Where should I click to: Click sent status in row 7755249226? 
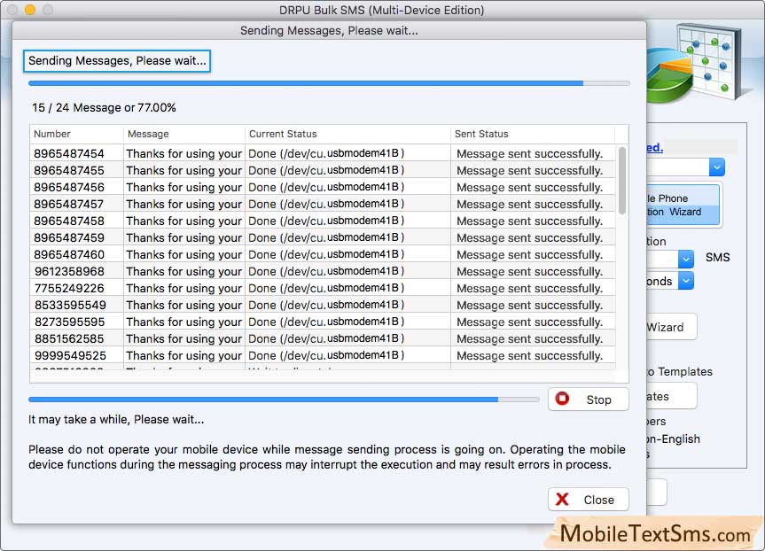click(529, 288)
